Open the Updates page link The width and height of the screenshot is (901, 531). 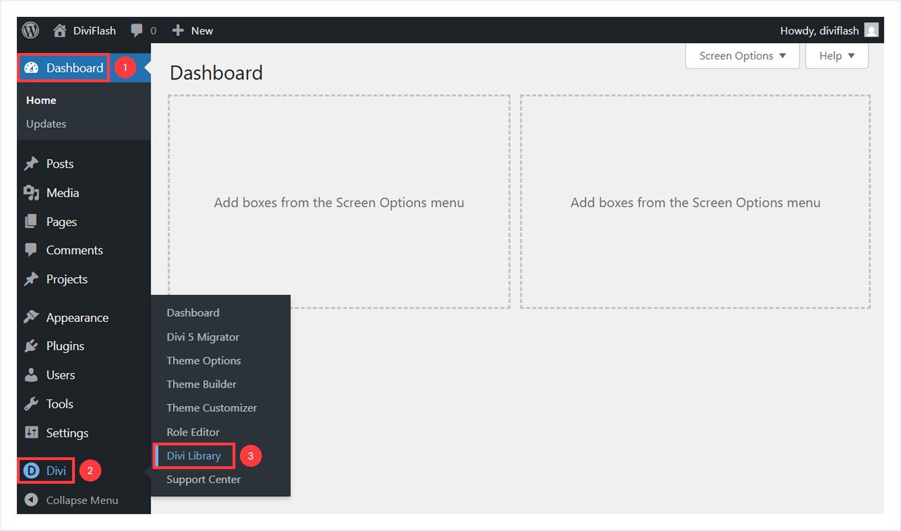point(46,124)
